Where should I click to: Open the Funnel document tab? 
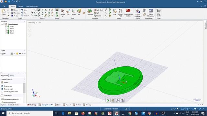(67, 105)
